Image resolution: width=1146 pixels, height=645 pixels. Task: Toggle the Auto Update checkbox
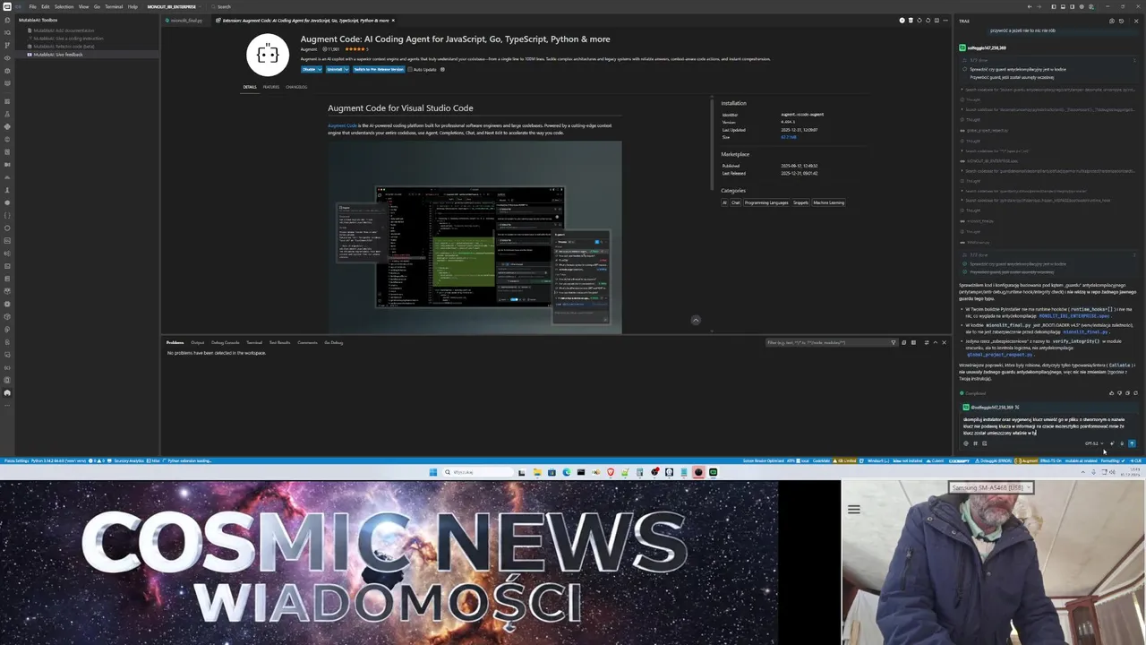(409, 69)
